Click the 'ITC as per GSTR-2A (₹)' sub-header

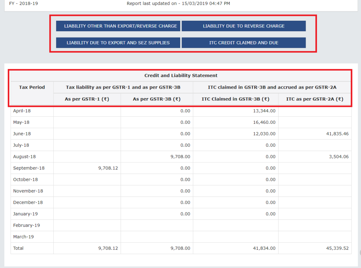pos(315,99)
